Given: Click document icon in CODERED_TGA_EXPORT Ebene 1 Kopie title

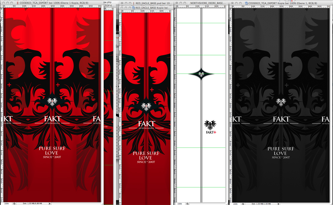Looking at the screenshot, I should [x=17, y=3].
